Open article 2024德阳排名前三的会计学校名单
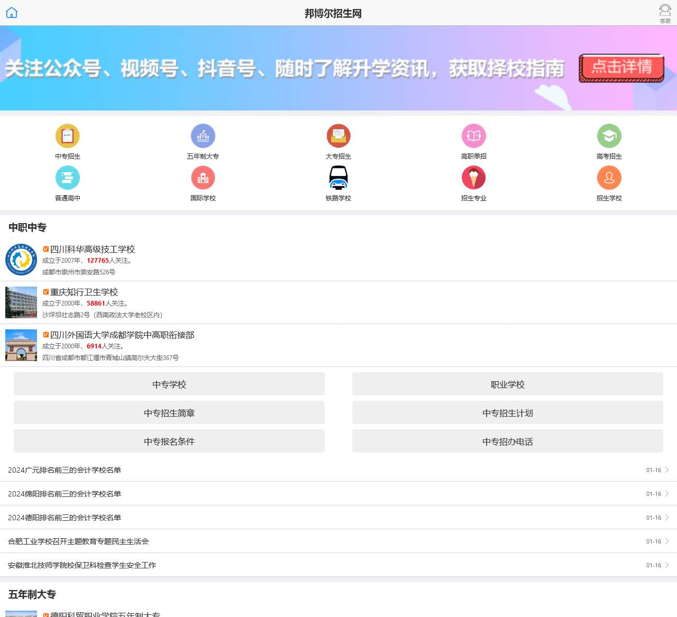Screen dimensions: 677x617 65,518
